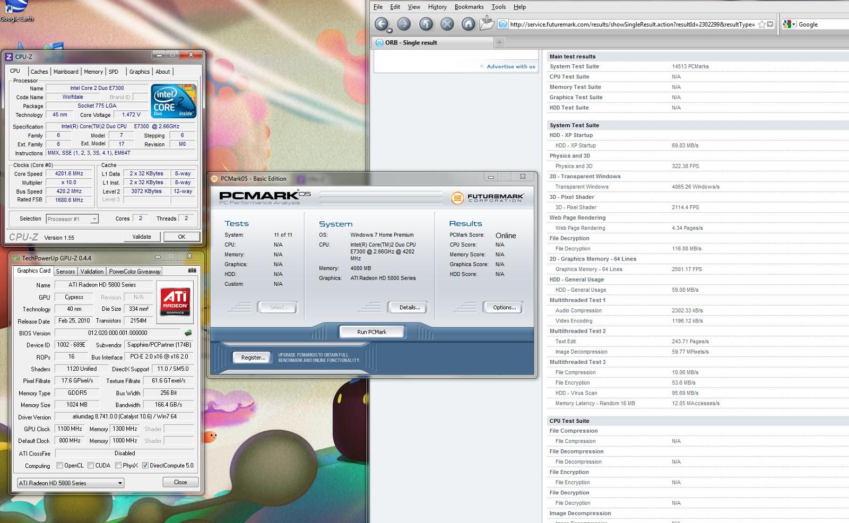Click the Register... button in PCMark05
849x523 pixels.
[x=253, y=358]
